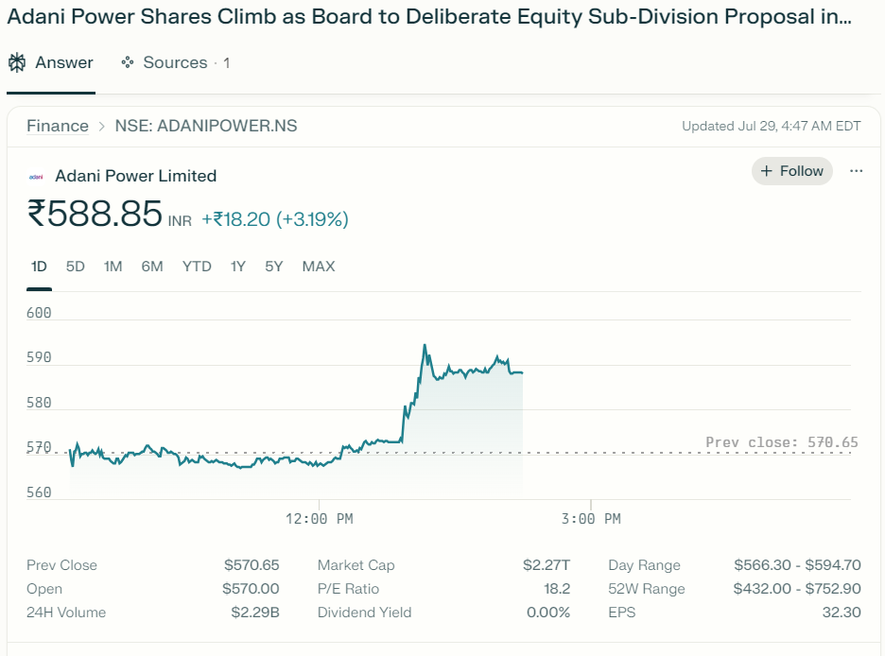Click the price peak on the chart line
The image size is (885, 656).
[x=425, y=346]
